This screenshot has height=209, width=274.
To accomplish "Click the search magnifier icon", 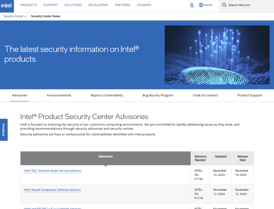I will [224, 5].
